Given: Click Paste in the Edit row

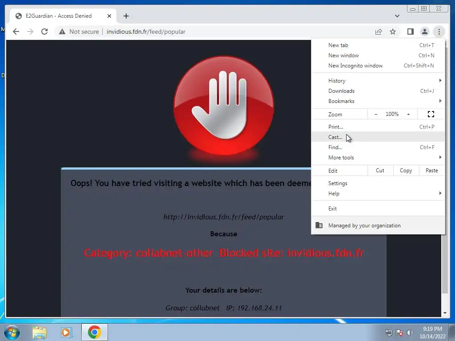Looking at the screenshot, I should pos(432,170).
